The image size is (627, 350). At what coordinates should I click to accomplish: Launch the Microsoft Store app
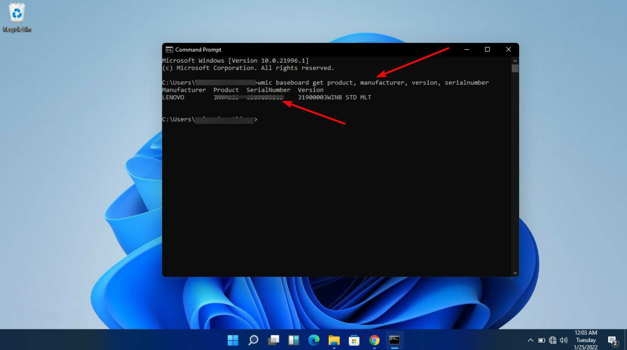coord(354,340)
